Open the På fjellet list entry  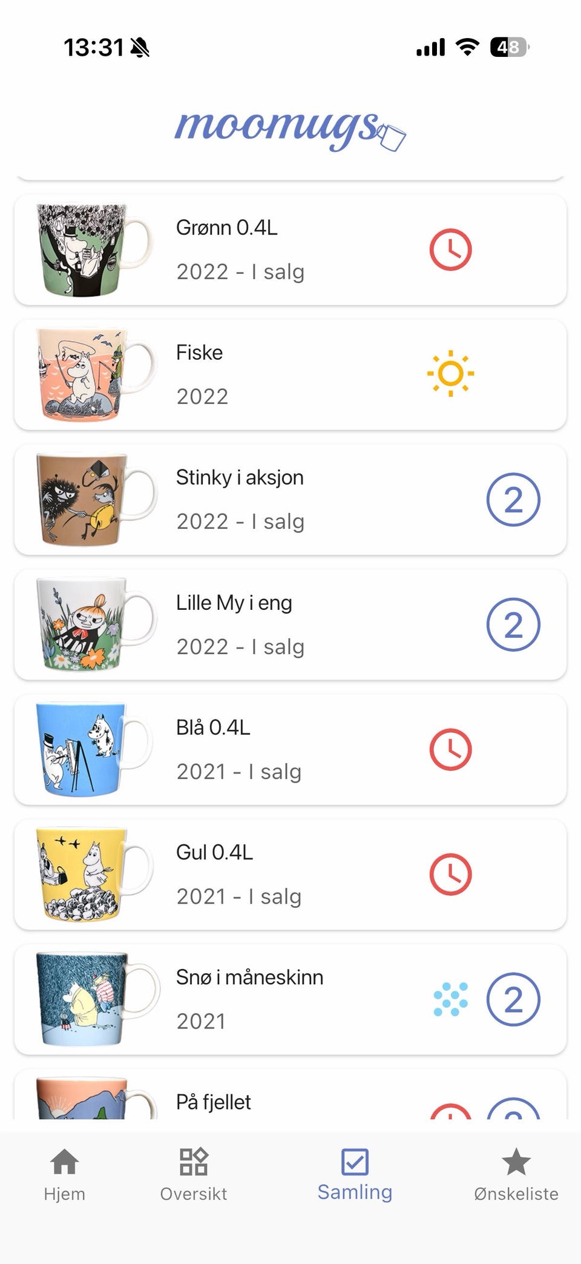(x=290, y=1094)
